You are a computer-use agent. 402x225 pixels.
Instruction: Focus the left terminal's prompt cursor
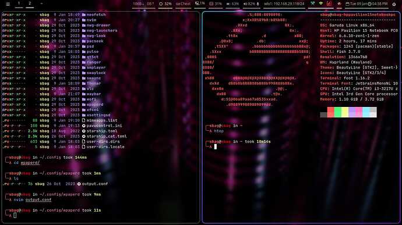[x=15, y=216]
